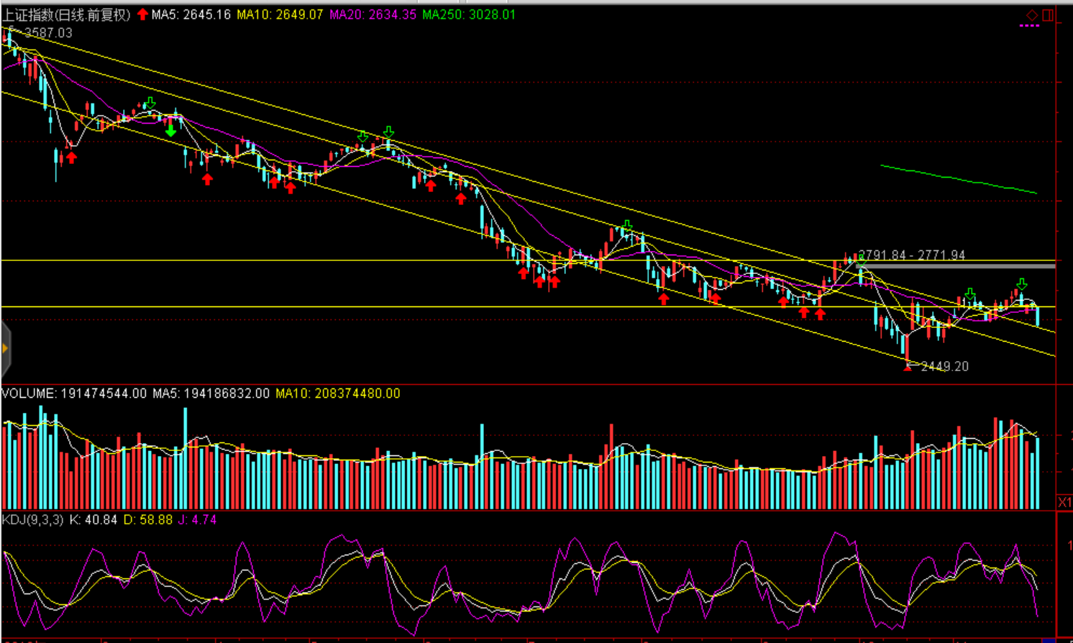Select the magenta MA20 indicator label

pyautogui.click(x=373, y=14)
